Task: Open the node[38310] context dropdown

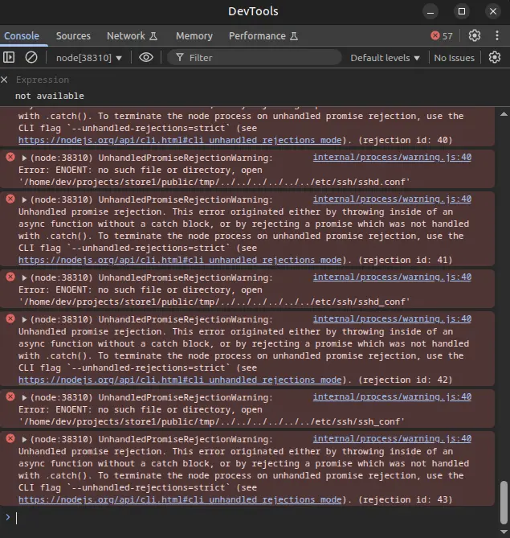Action: [x=89, y=58]
